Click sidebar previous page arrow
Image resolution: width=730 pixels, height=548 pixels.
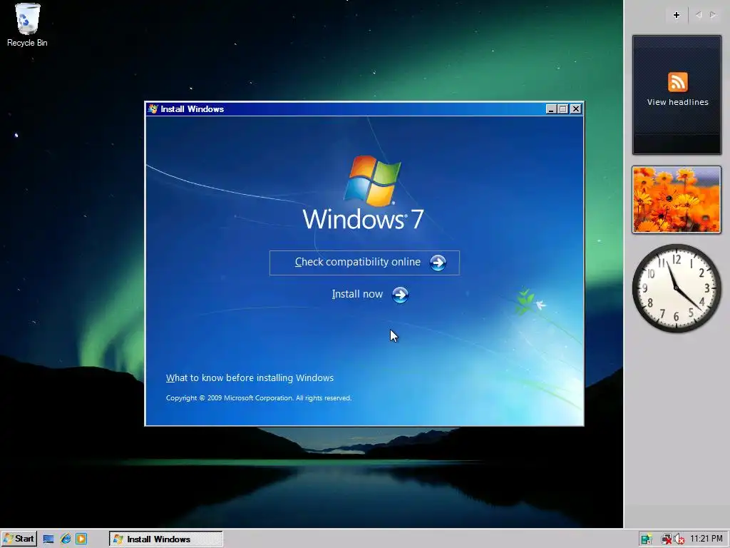tap(699, 15)
